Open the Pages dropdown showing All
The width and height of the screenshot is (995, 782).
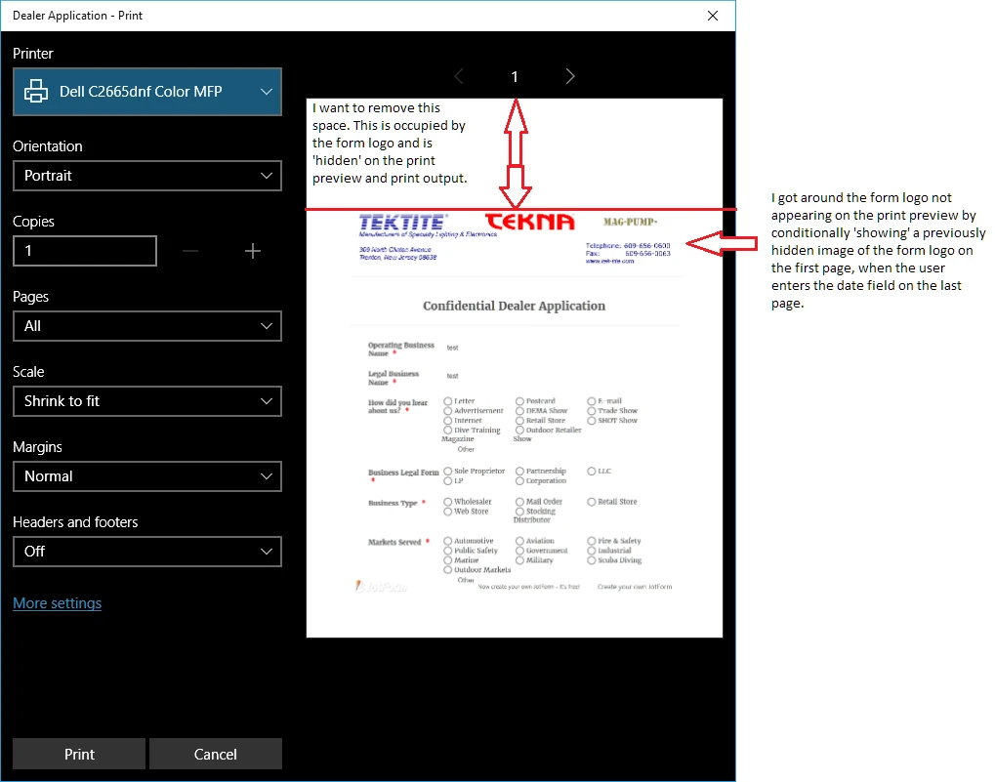146,326
